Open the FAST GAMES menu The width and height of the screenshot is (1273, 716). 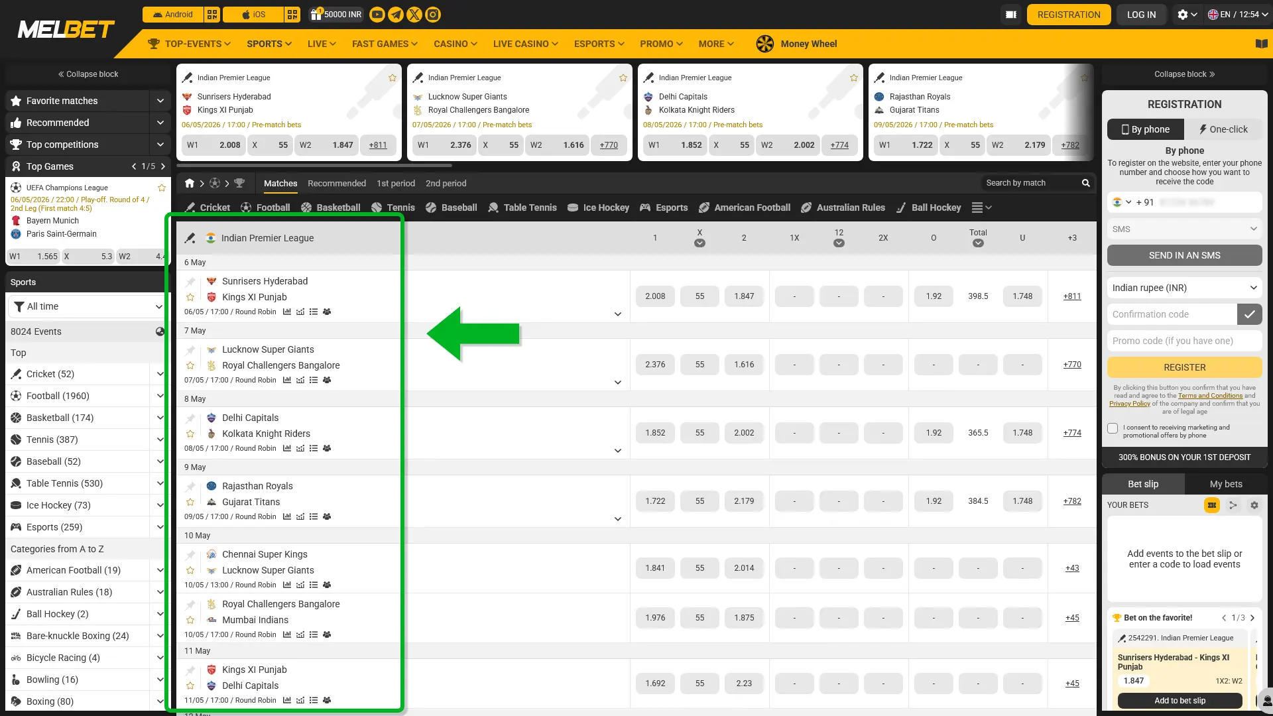pos(385,44)
